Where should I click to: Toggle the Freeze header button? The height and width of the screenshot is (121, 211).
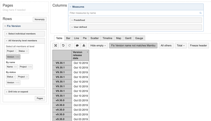(x=198, y=45)
